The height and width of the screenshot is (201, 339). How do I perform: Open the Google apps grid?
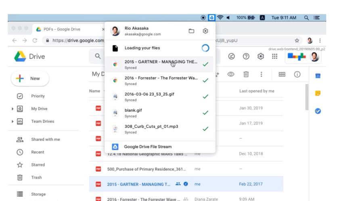coord(274,56)
